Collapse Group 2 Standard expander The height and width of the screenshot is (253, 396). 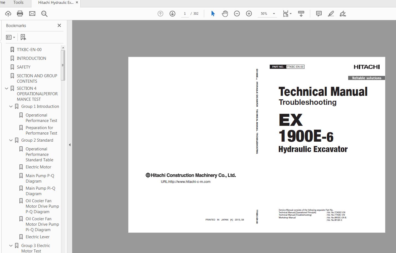click(11, 140)
